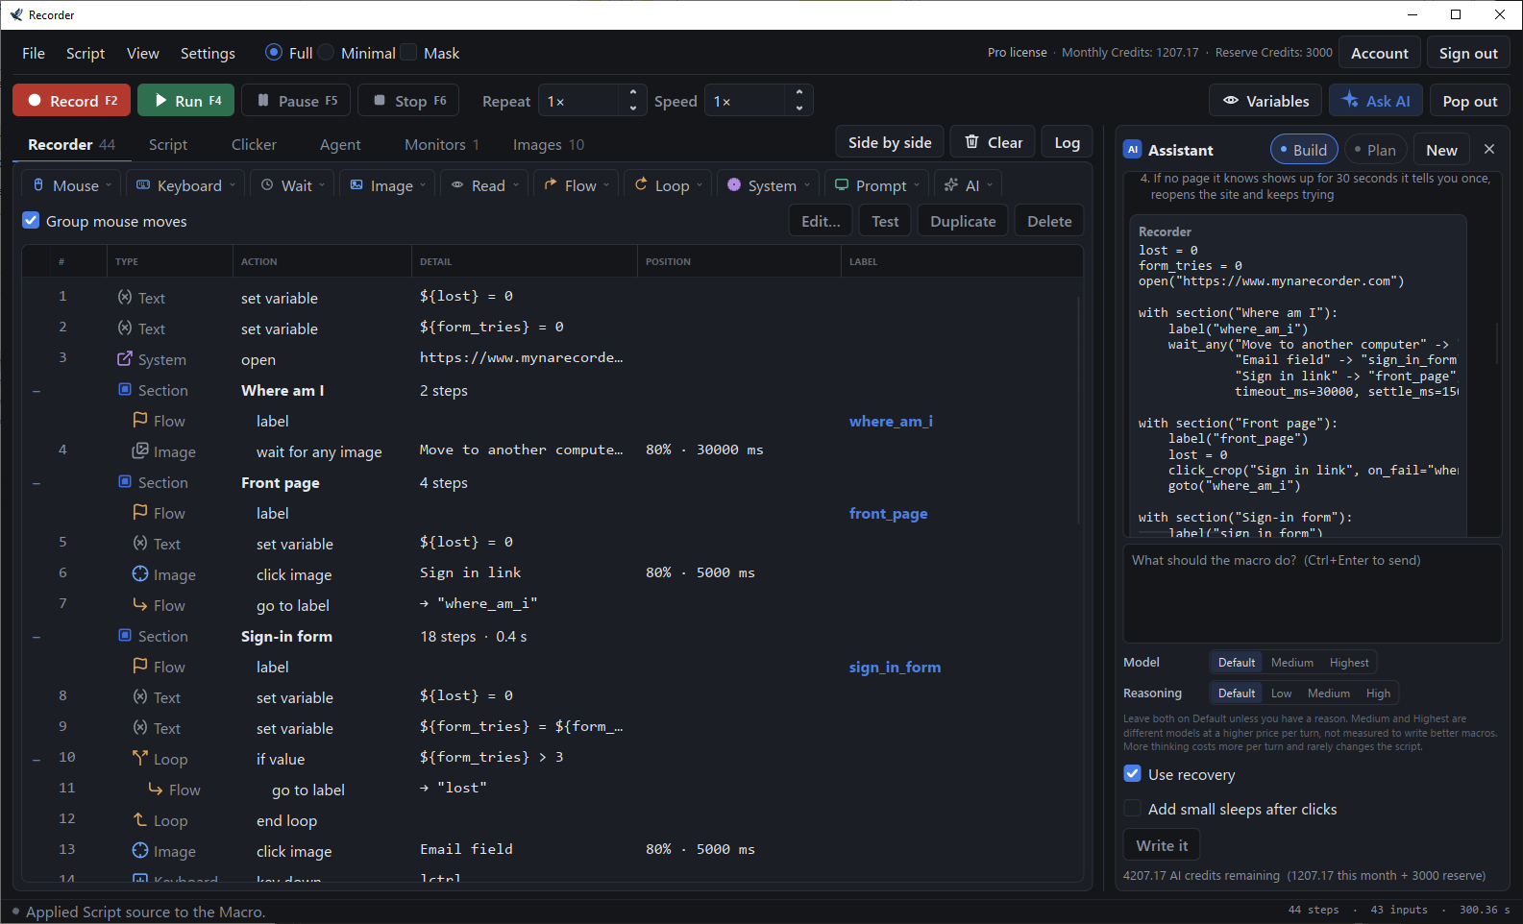
Task: Run the macro with Run F4
Action: pos(186,101)
